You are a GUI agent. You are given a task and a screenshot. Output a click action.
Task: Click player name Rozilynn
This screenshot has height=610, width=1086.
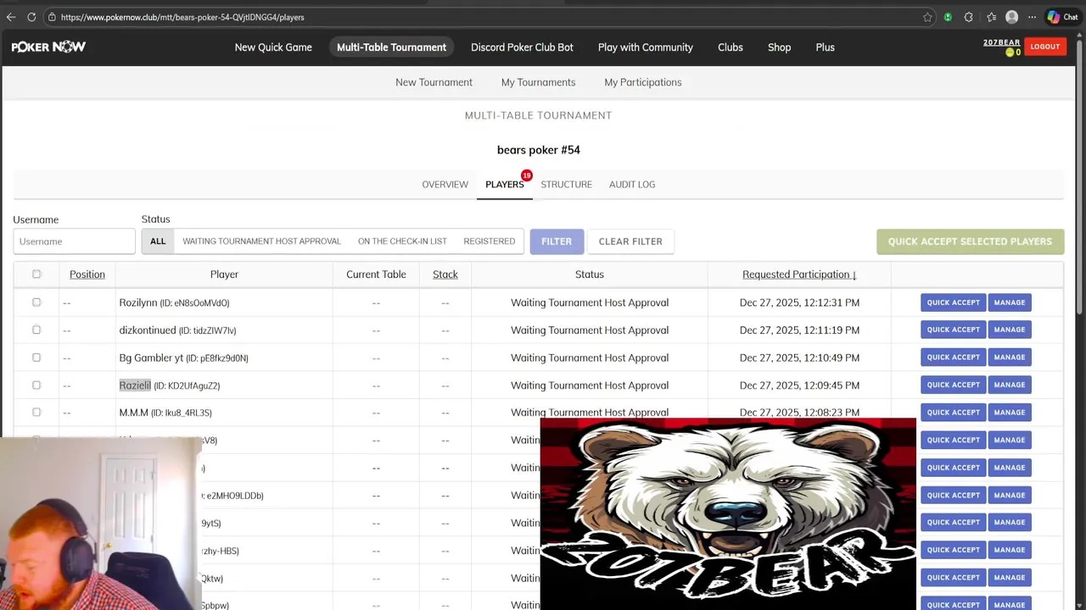point(138,302)
